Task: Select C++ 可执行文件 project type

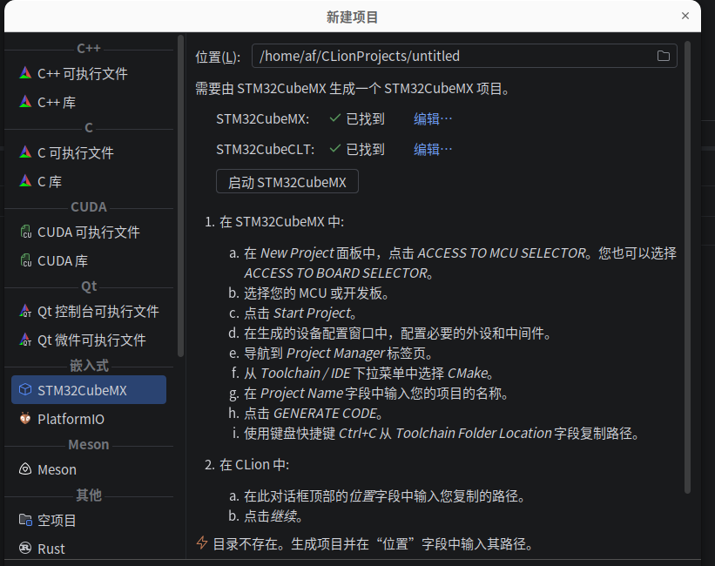Action: click(89, 73)
